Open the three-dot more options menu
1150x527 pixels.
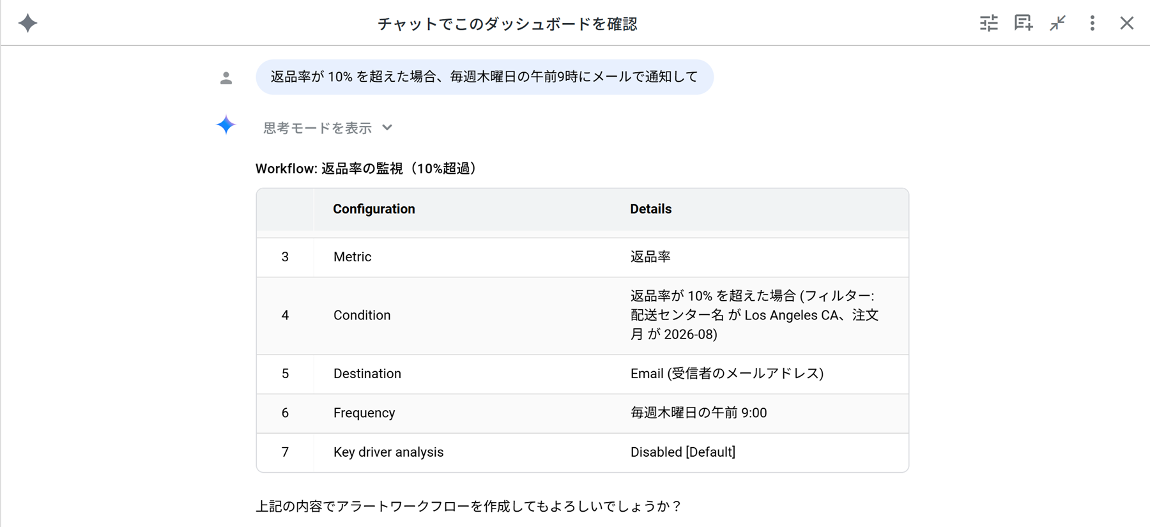(x=1092, y=23)
